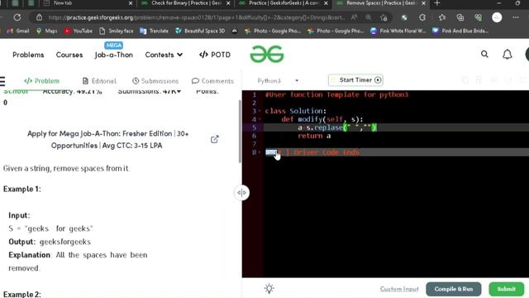Expand the Contests dropdown
529x298 pixels.
tap(164, 55)
